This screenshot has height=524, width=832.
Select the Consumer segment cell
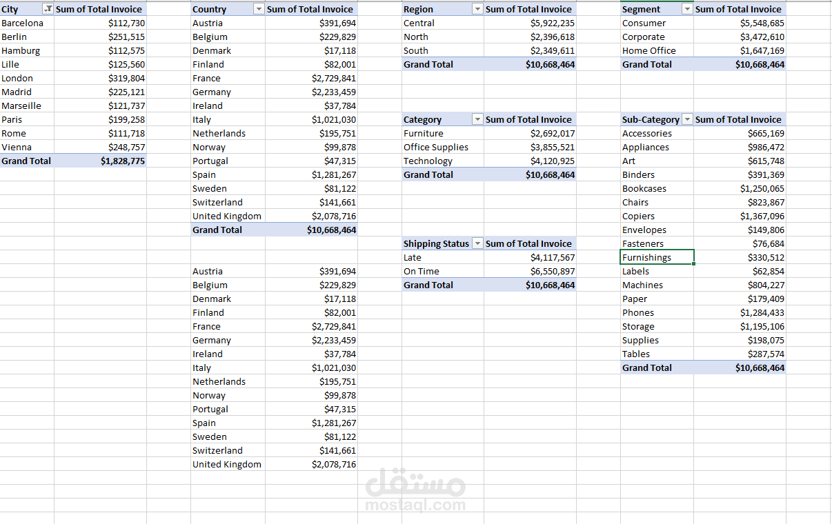pyautogui.click(x=657, y=23)
